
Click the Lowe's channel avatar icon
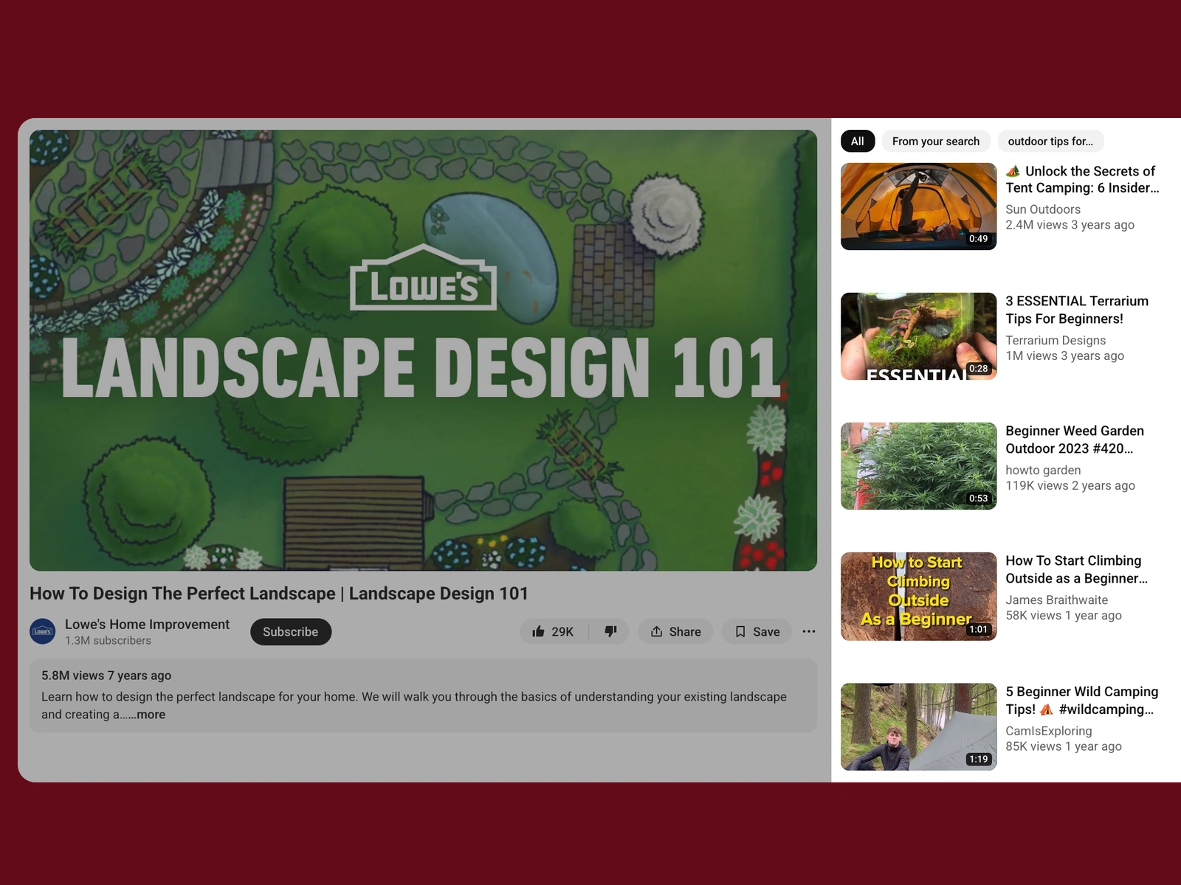(x=43, y=631)
